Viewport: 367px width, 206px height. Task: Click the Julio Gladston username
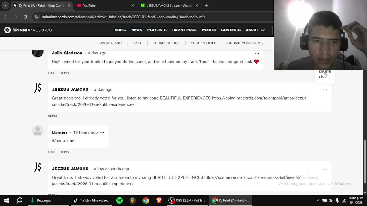67,53
